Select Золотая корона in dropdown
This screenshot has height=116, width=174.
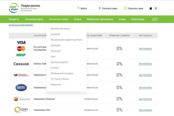tap(59, 62)
